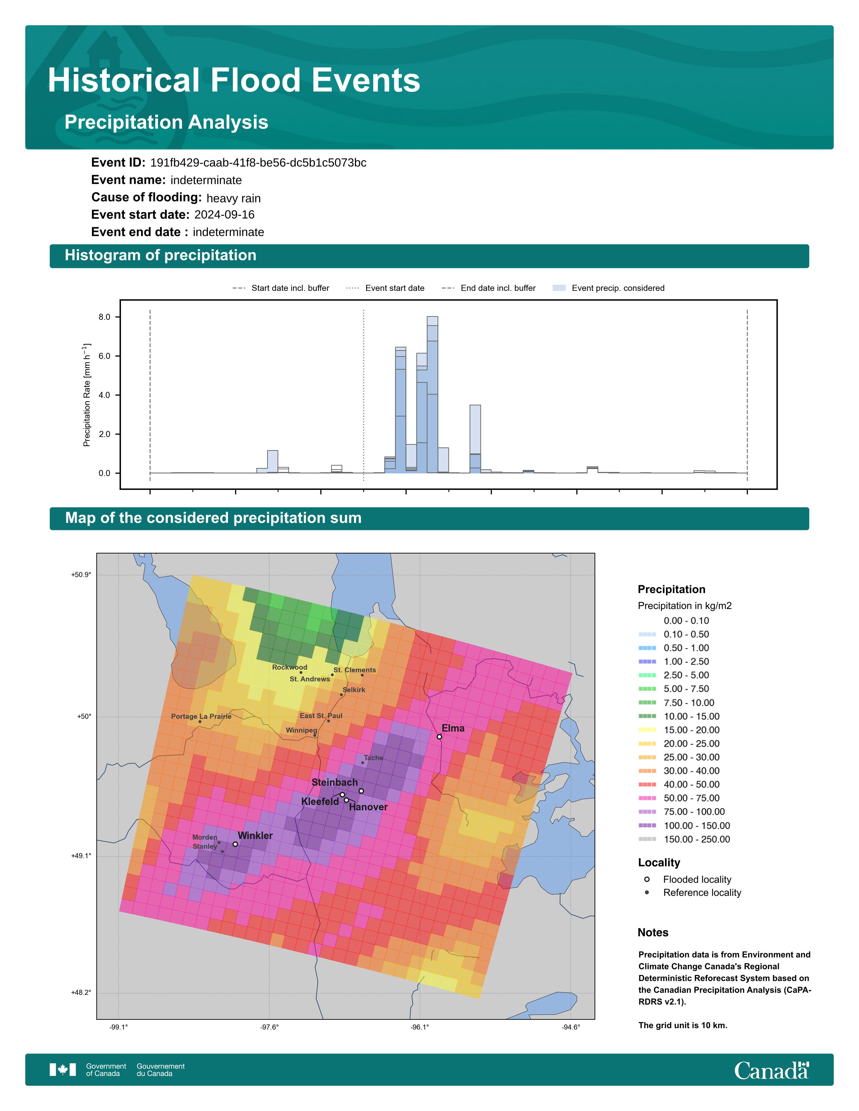Screen dimensions: 859x1111
Task: Click the Gouvernement du Canada footer text
Action: coord(161,1070)
